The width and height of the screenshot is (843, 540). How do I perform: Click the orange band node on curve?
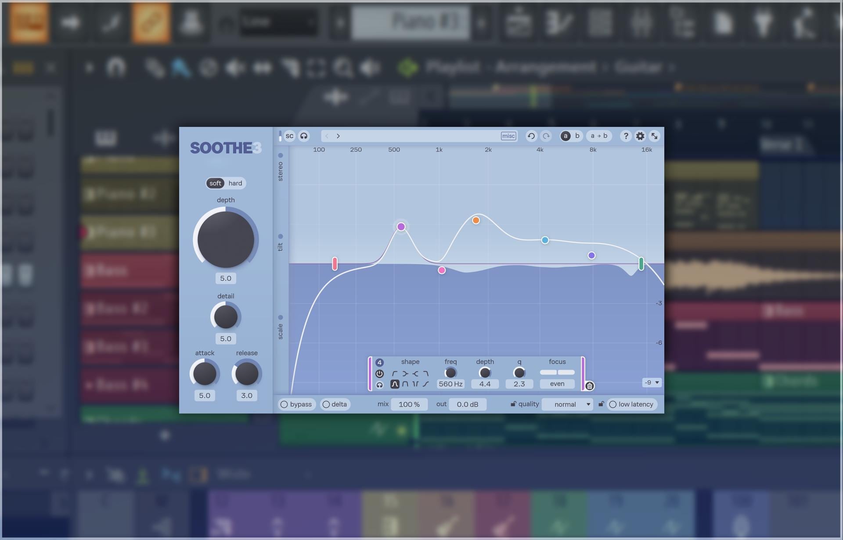[x=476, y=220]
